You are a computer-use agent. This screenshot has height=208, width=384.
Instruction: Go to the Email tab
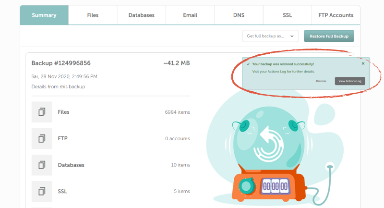coord(190,15)
